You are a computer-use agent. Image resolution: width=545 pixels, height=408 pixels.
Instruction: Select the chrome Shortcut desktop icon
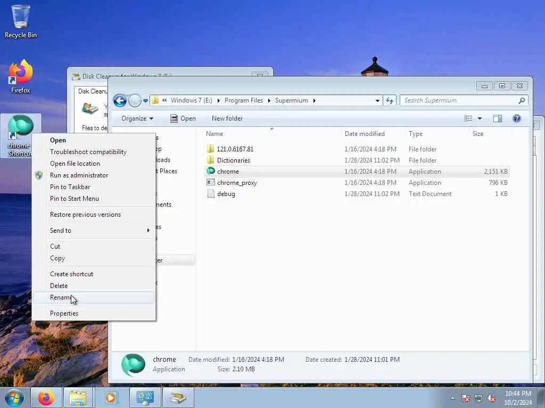click(x=20, y=135)
